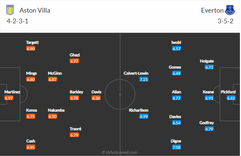Click Everton's 3-5-2 formation text
Image resolution: width=241 pixels, height=156 pixels.
(226, 21)
